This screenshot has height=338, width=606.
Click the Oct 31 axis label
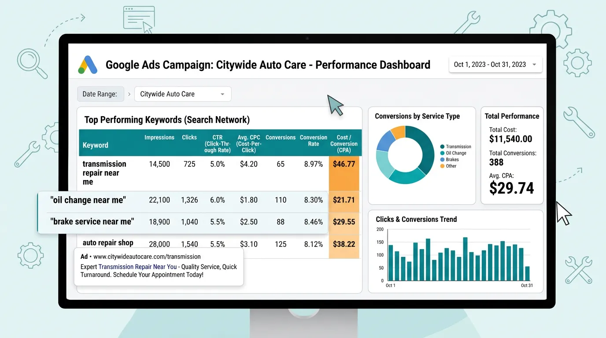point(527,286)
